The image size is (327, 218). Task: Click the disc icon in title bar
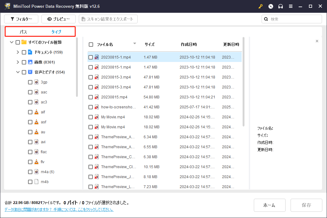pos(271,7)
